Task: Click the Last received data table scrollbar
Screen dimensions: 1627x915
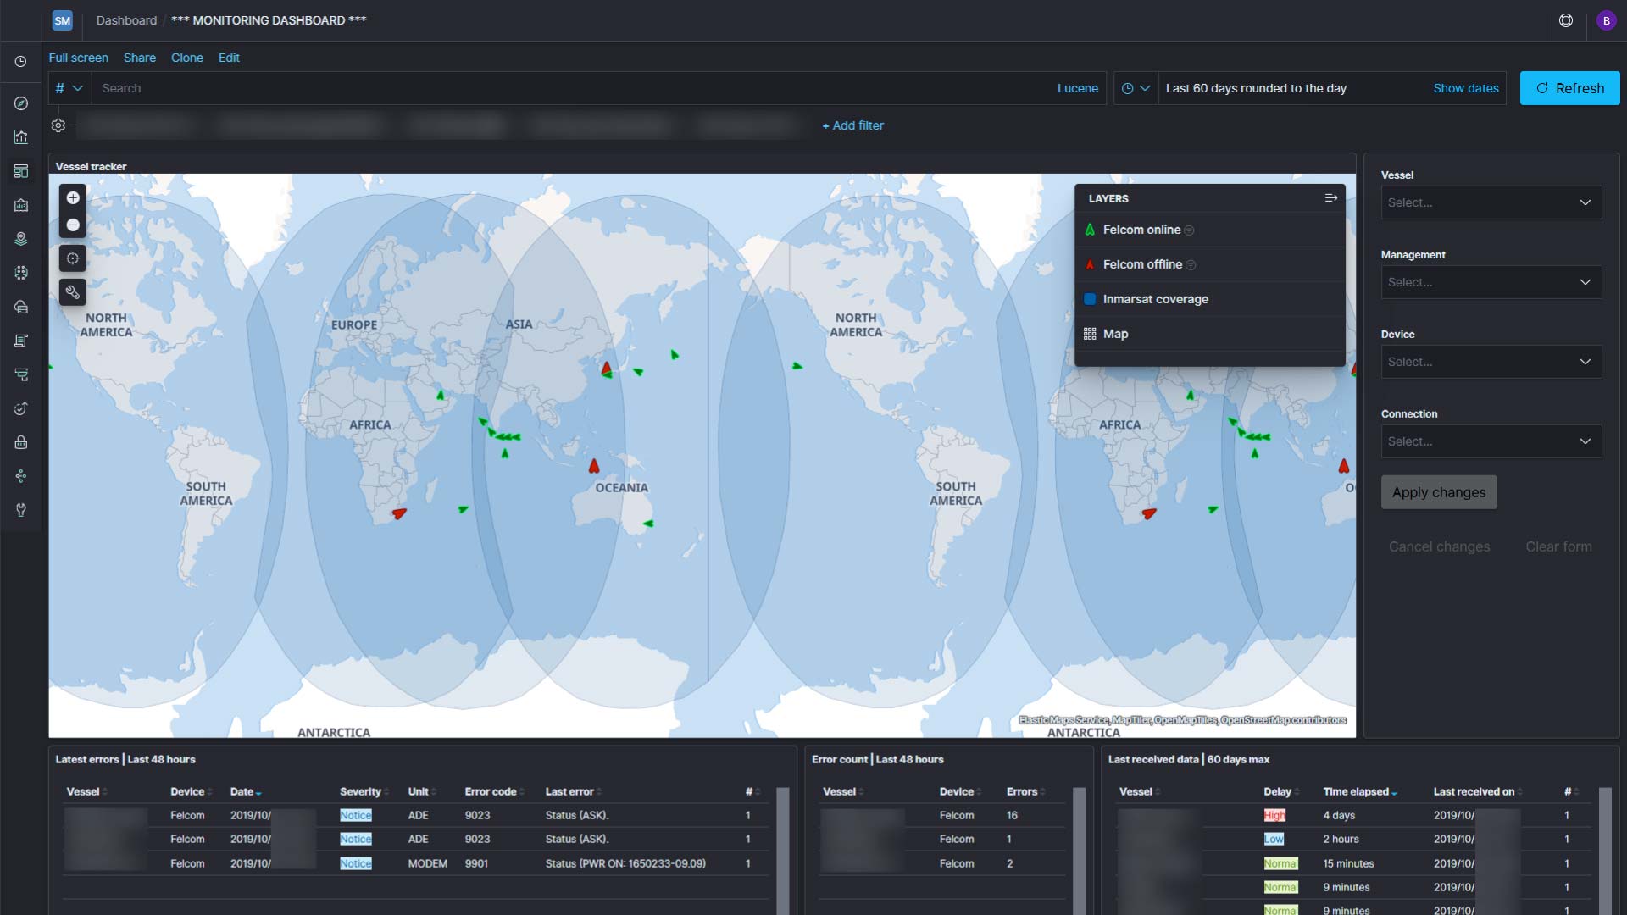Action: [1605, 851]
